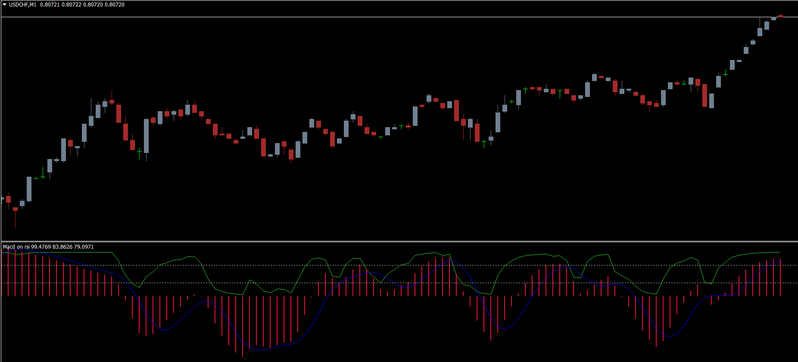Click the rightmost green doji cross candle
The image size is (798, 362).
[726, 75]
